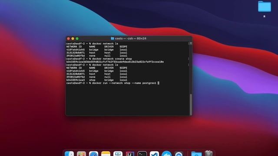Viewport: 278px width, 156px height.
Task: Launch Safari from the Dock
Action: [94, 153]
